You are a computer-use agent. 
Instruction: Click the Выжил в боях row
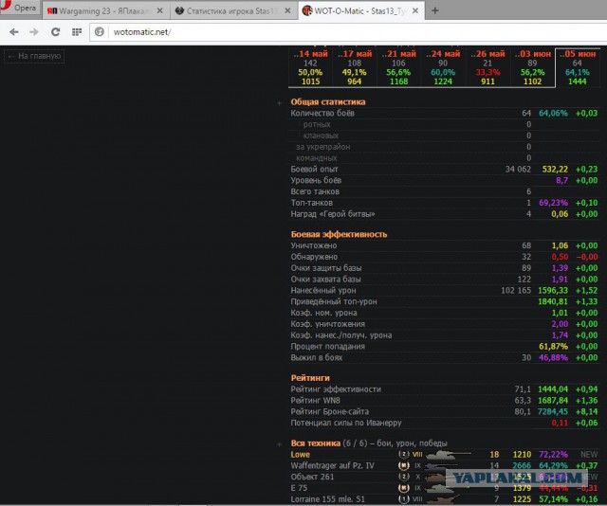444,358
